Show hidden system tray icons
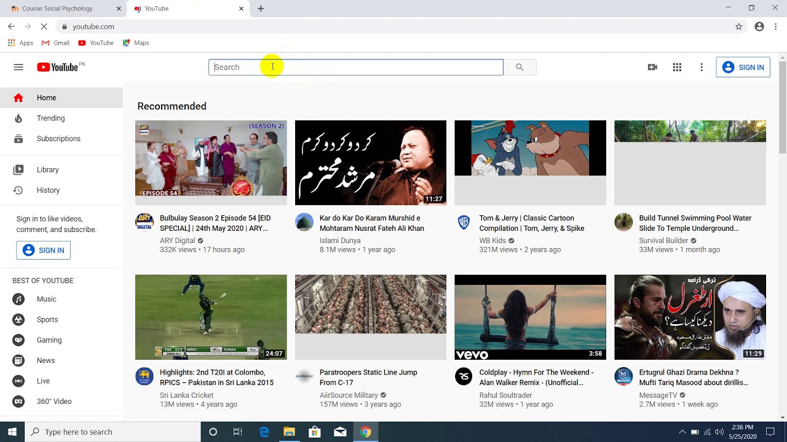The height and width of the screenshot is (442, 787). pyautogui.click(x=682, y=432)
